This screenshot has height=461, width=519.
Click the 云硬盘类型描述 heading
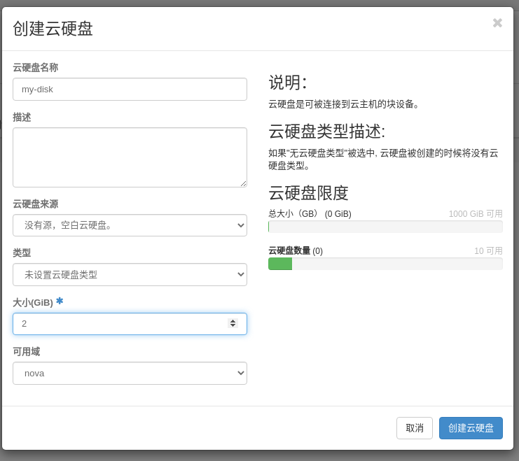[326, 132]
